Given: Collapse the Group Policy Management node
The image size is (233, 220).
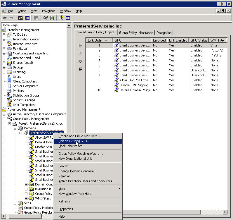Looking at the screenshot, I should (4, 119).
